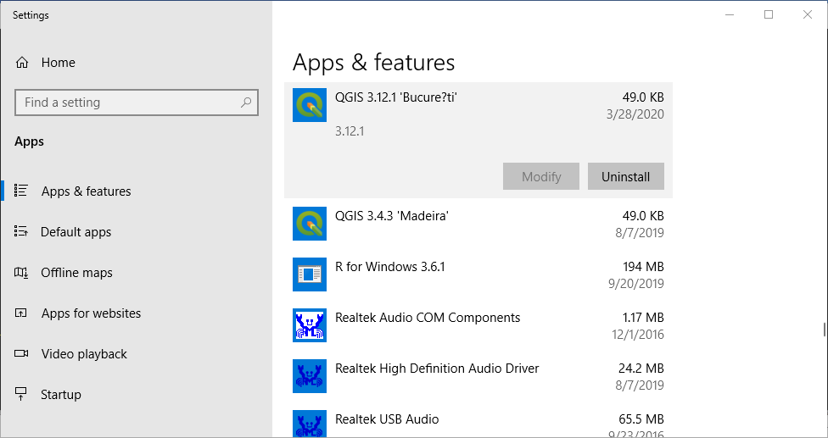Maximize the Settings window
The image size is (828, 438).
[769, 14]
